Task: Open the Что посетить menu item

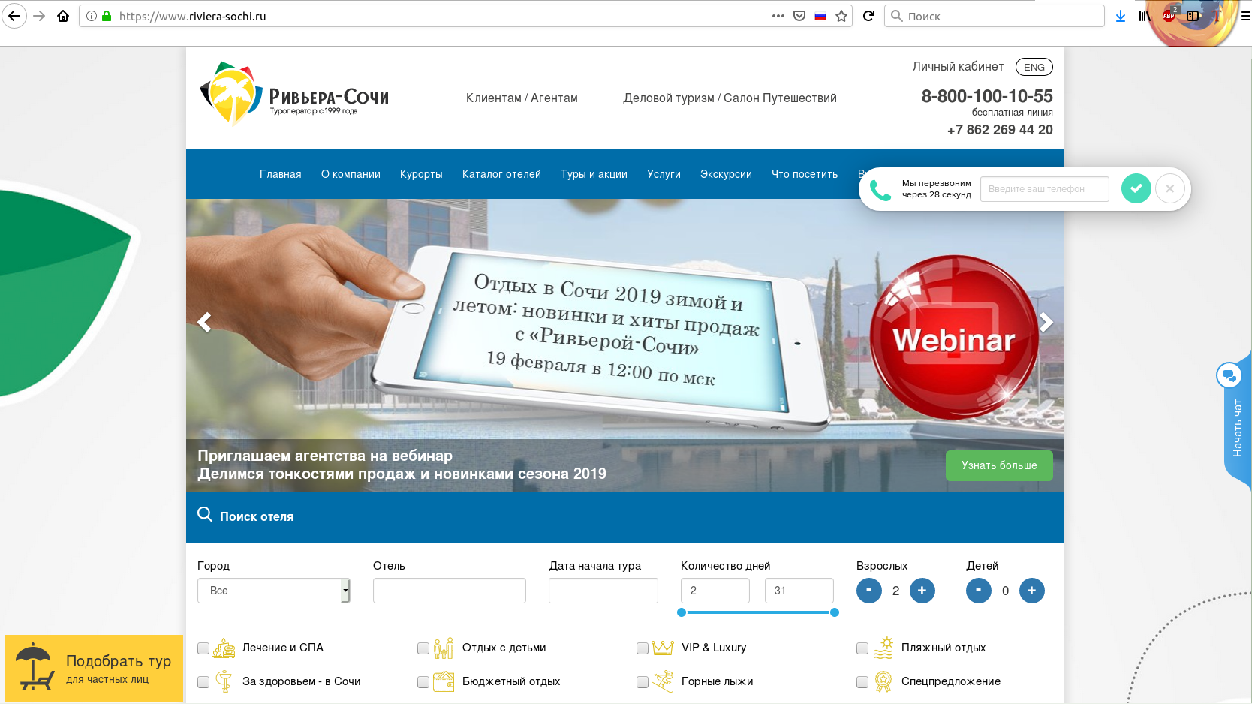Action: (x=805, y=174)
